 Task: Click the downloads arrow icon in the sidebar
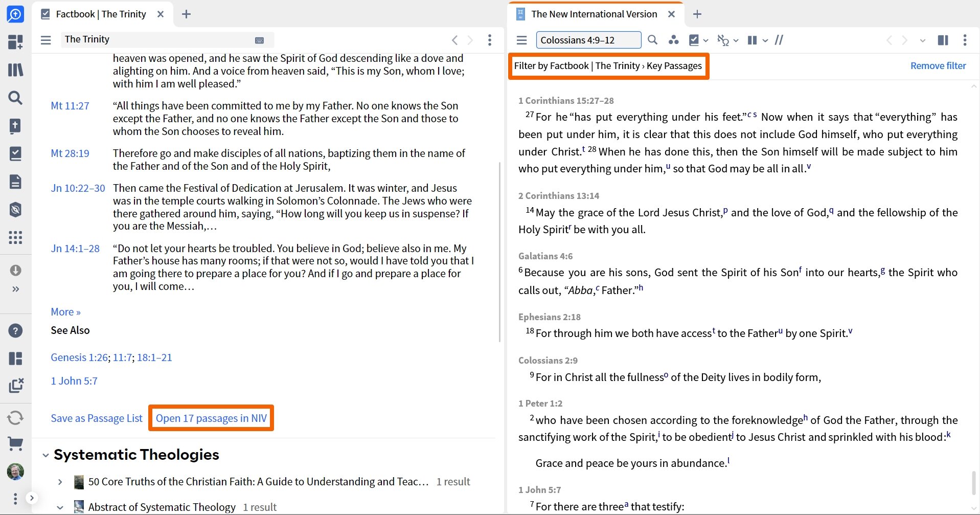(15, 270)
